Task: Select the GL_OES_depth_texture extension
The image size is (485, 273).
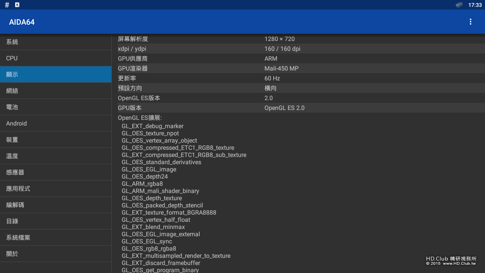Action: [152, 198]
